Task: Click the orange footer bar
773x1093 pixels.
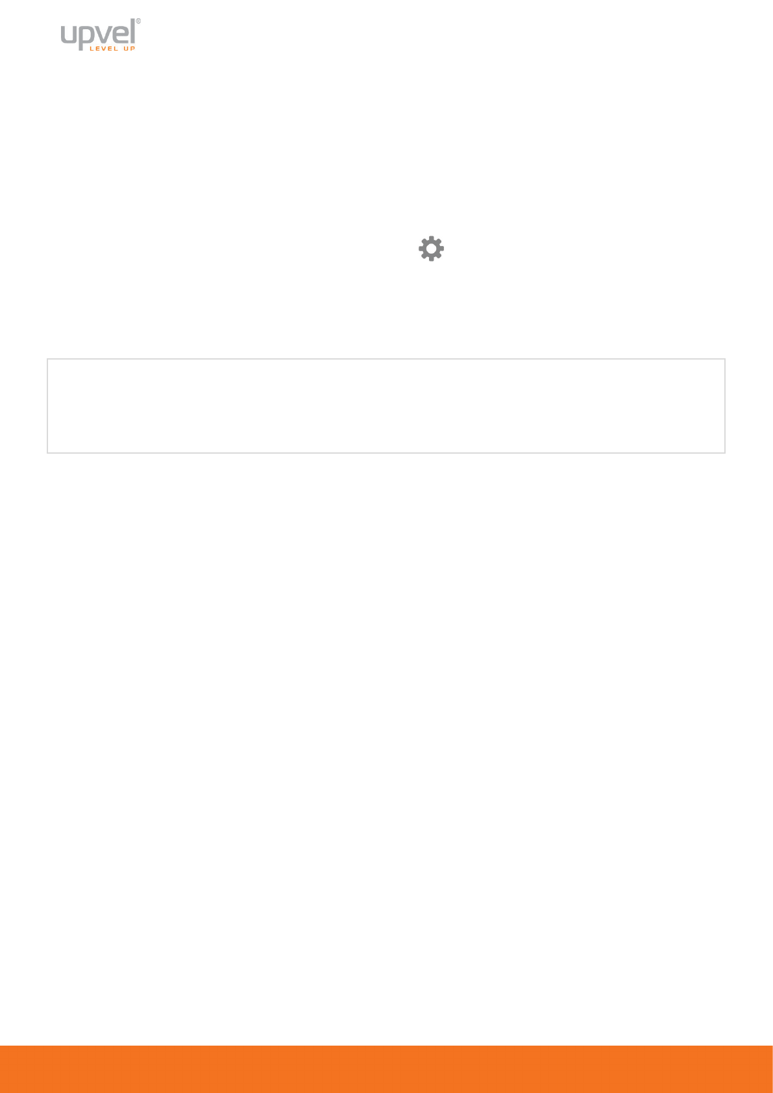Action: point(386,1069)
